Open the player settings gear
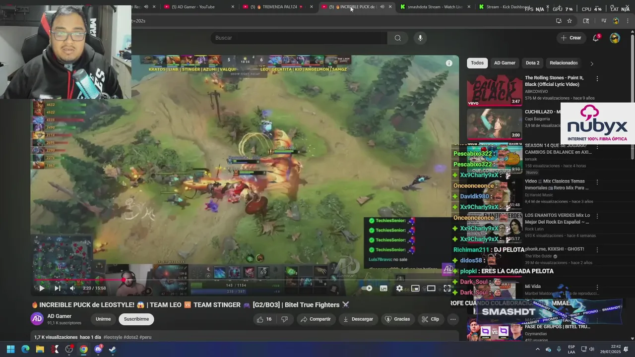 399,288
